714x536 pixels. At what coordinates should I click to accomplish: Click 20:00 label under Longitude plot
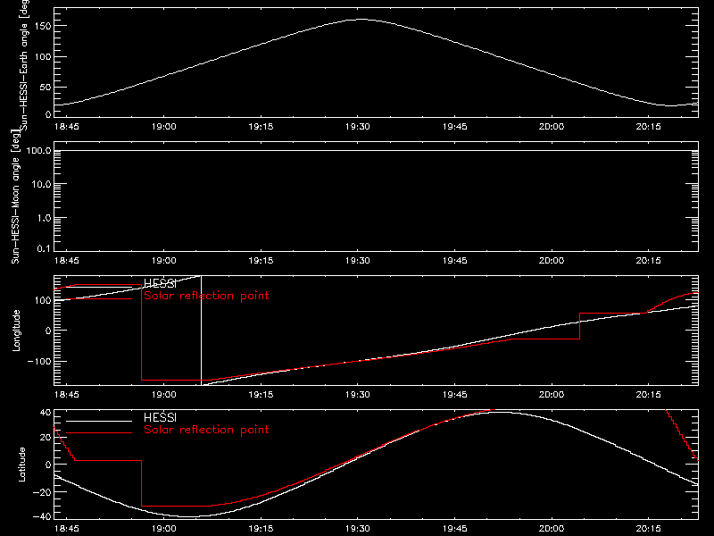tap(552, 395)
